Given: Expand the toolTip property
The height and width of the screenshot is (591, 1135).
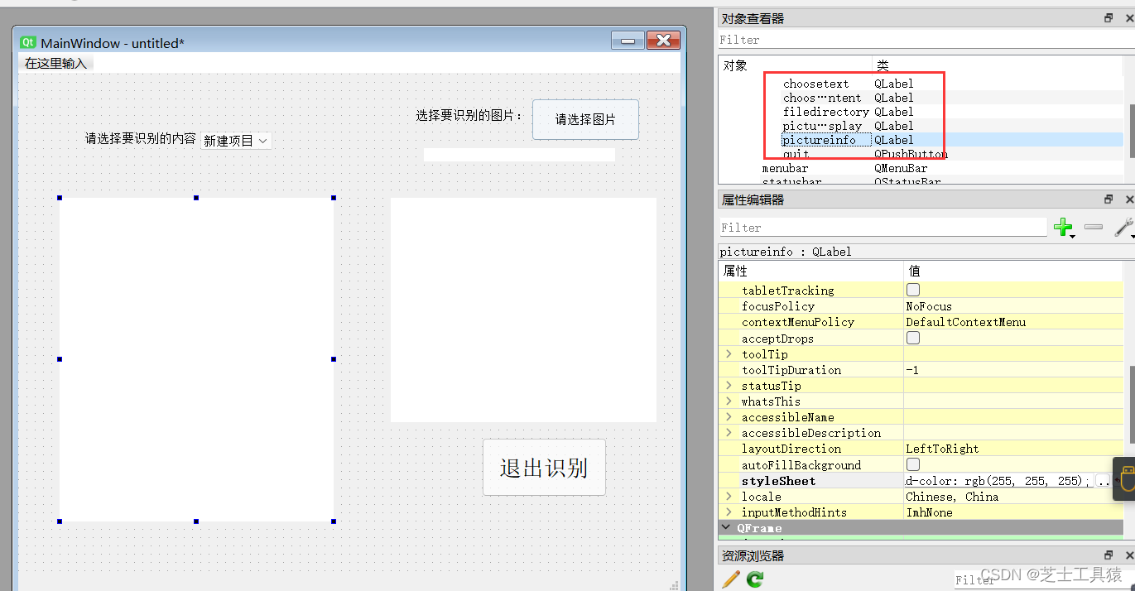Looking at the screenshot, I should [x=729, y=353].
